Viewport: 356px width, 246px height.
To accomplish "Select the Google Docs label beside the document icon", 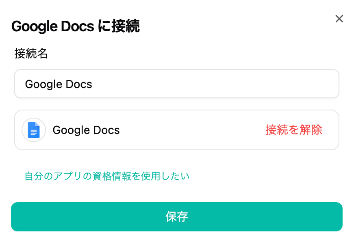I will 86,130.
